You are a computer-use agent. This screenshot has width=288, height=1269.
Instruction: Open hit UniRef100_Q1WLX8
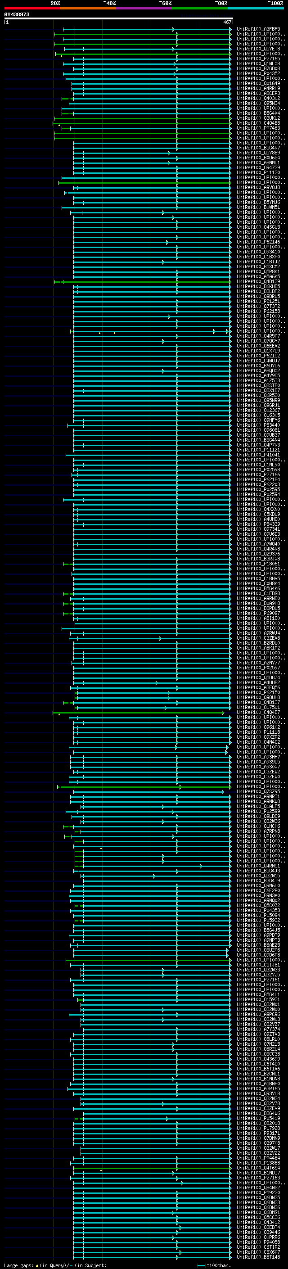point(258,63)
